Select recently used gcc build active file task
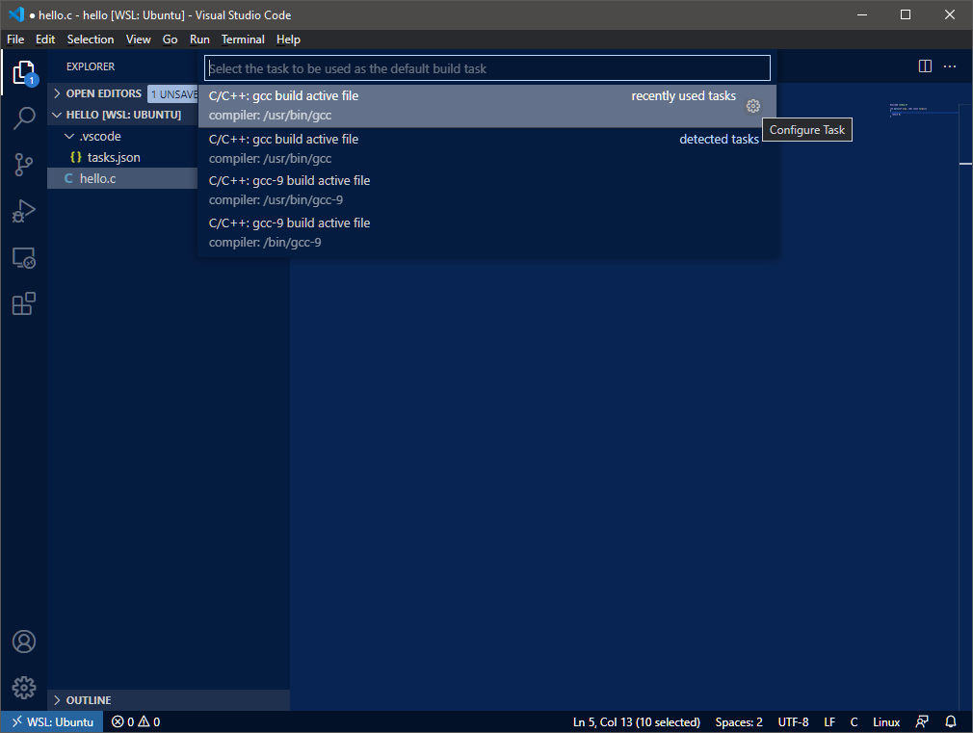Image resolution: width=973 pixels, height=733 pixels. click(487, 106)
